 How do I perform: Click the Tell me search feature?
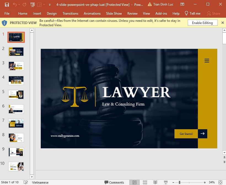192,13
